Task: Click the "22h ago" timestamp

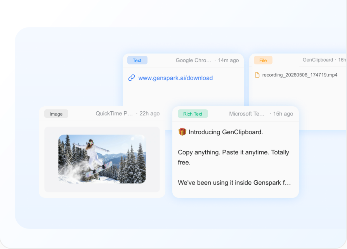Action: click(x=149, y=114)
